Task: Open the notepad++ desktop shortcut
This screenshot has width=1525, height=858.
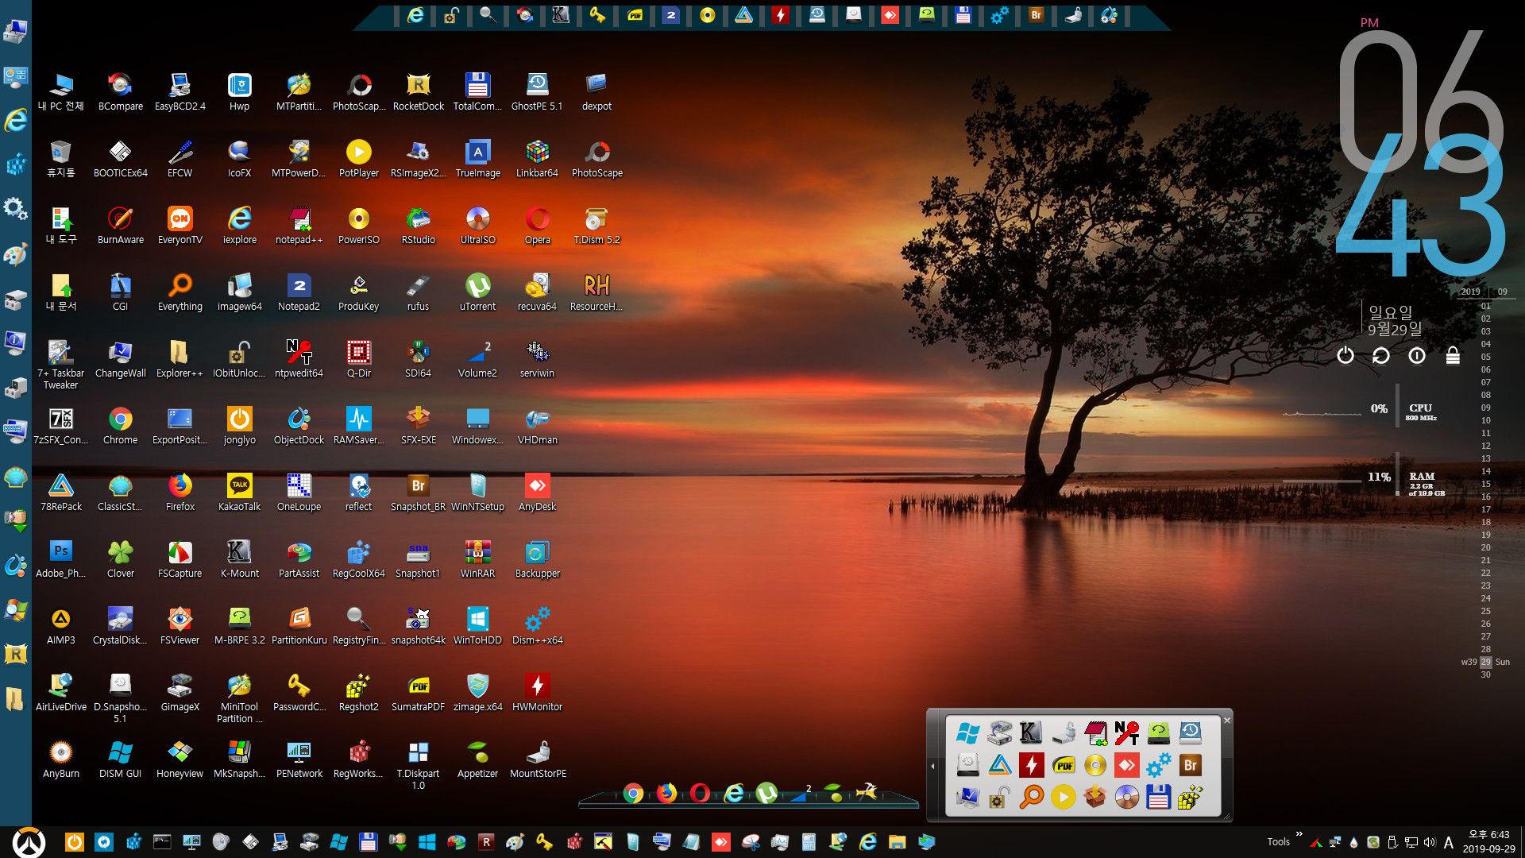Action: coord(299,226)
